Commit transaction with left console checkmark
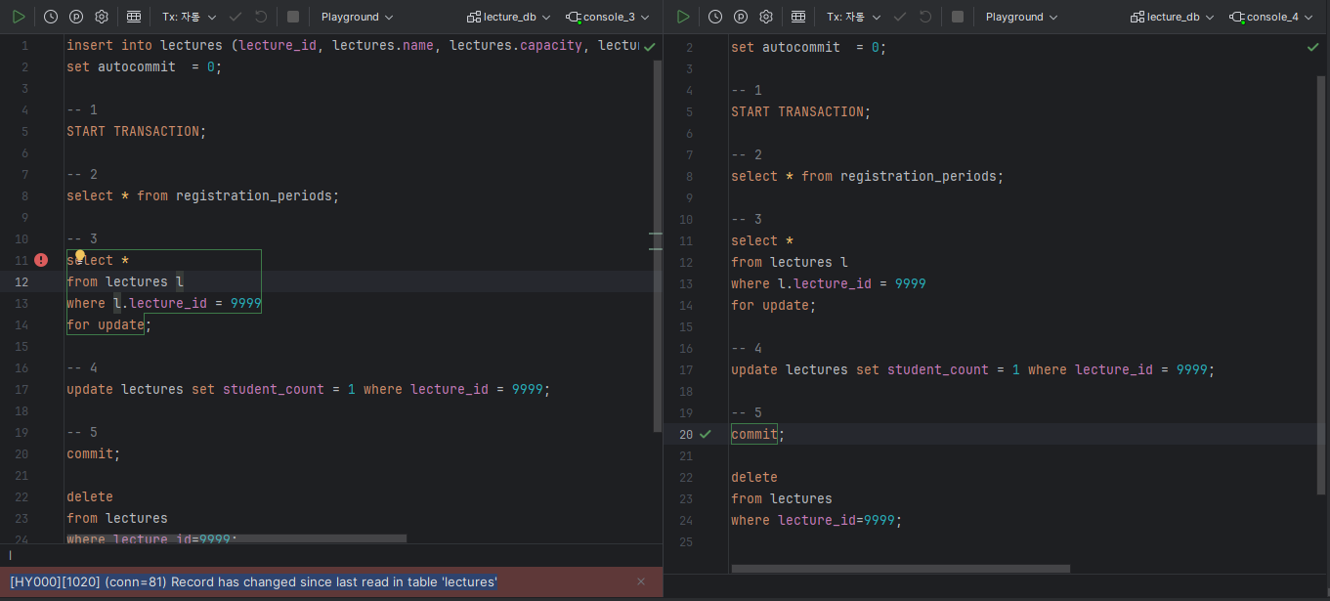This screenshot has height=601, width=1330. (236, 17)
